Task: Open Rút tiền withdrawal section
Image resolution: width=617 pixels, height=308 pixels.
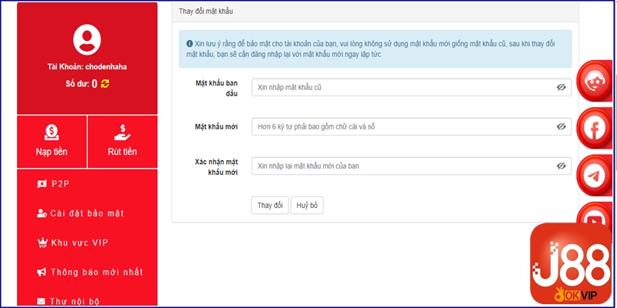Action: 122,142
